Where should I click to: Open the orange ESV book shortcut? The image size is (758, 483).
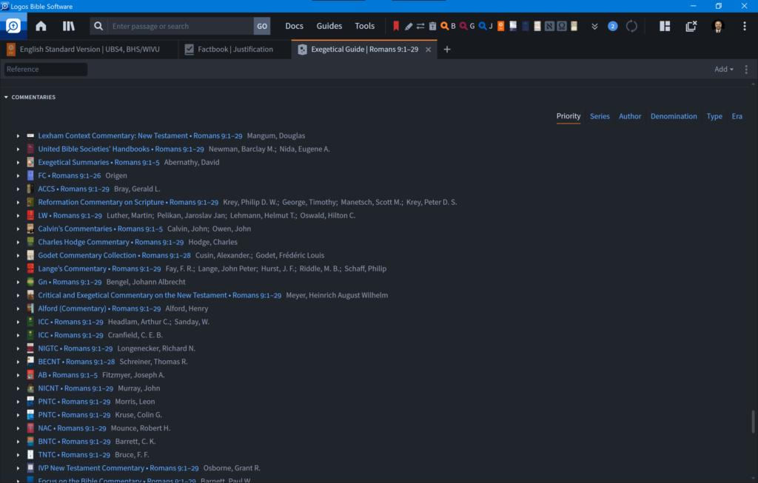(x=501, y=26)
